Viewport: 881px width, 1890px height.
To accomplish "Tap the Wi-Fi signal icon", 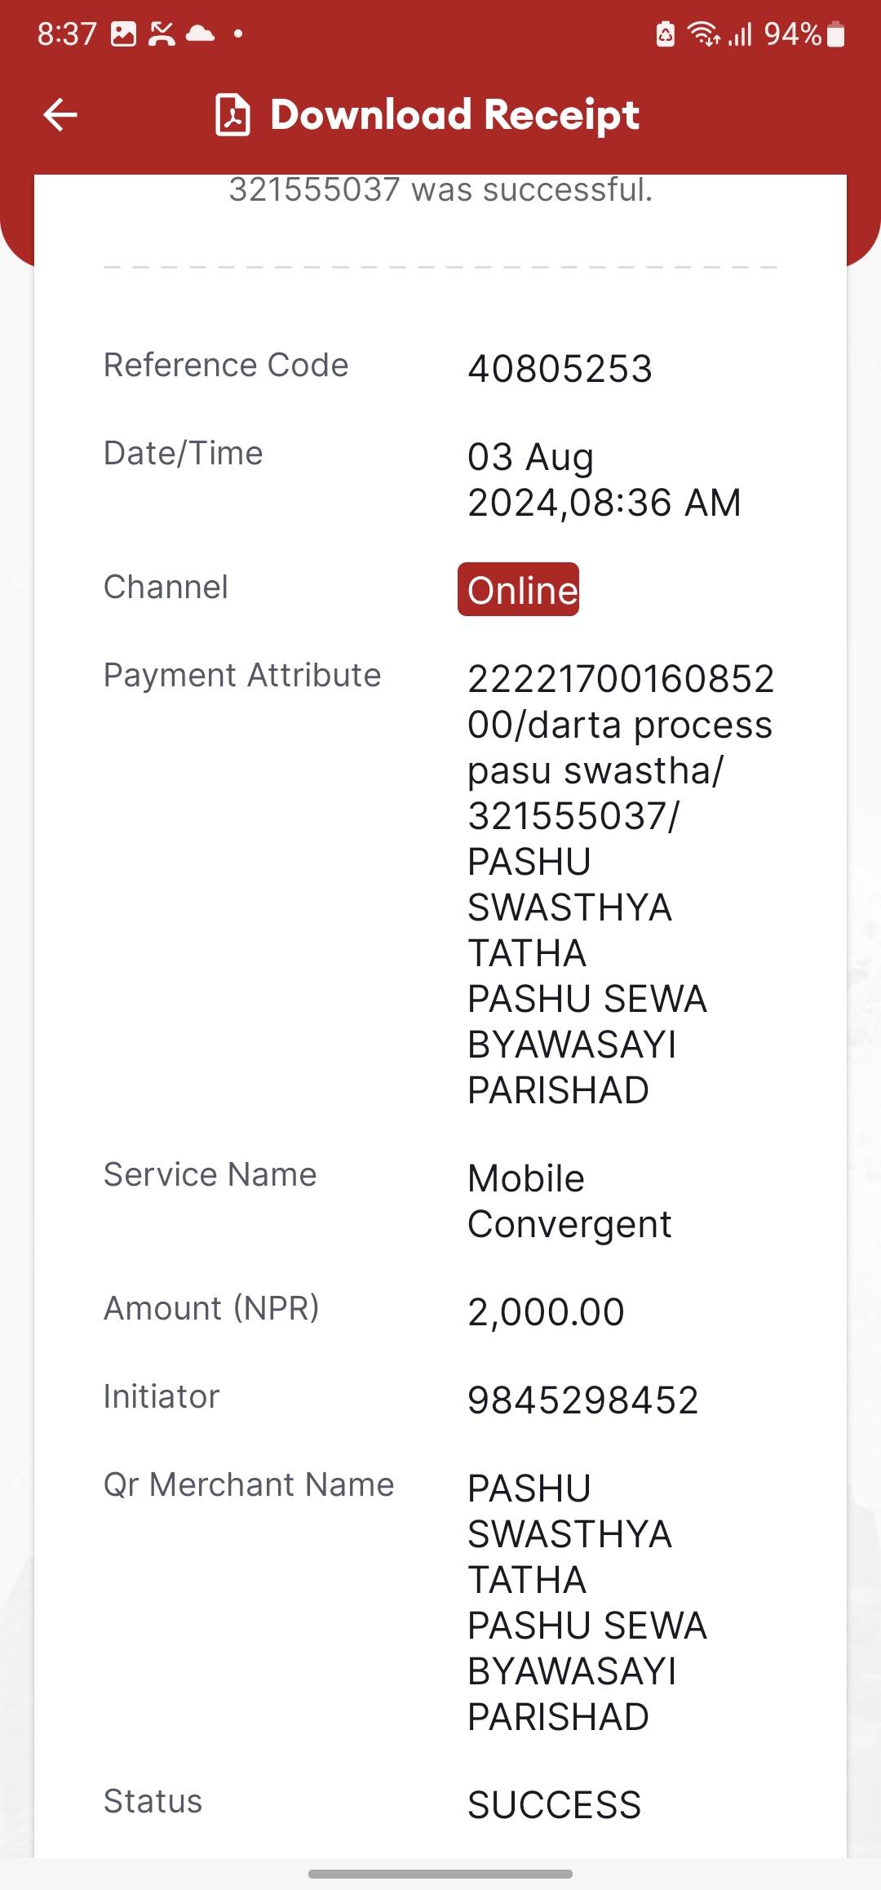I will pos(703,34).
